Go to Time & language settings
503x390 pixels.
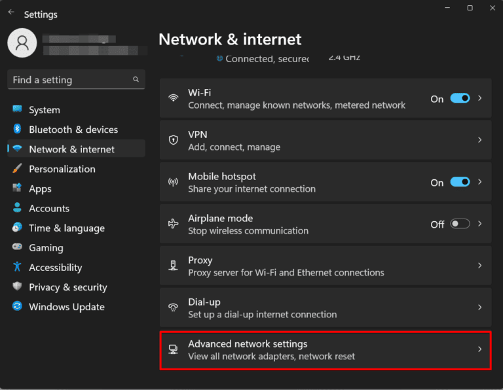pyautogui.click(x=67, y=228)
